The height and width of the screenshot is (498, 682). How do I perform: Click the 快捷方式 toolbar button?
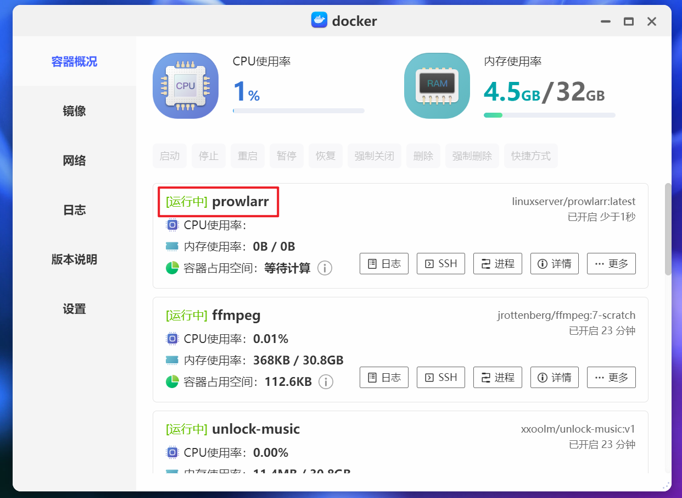[531, 156]
